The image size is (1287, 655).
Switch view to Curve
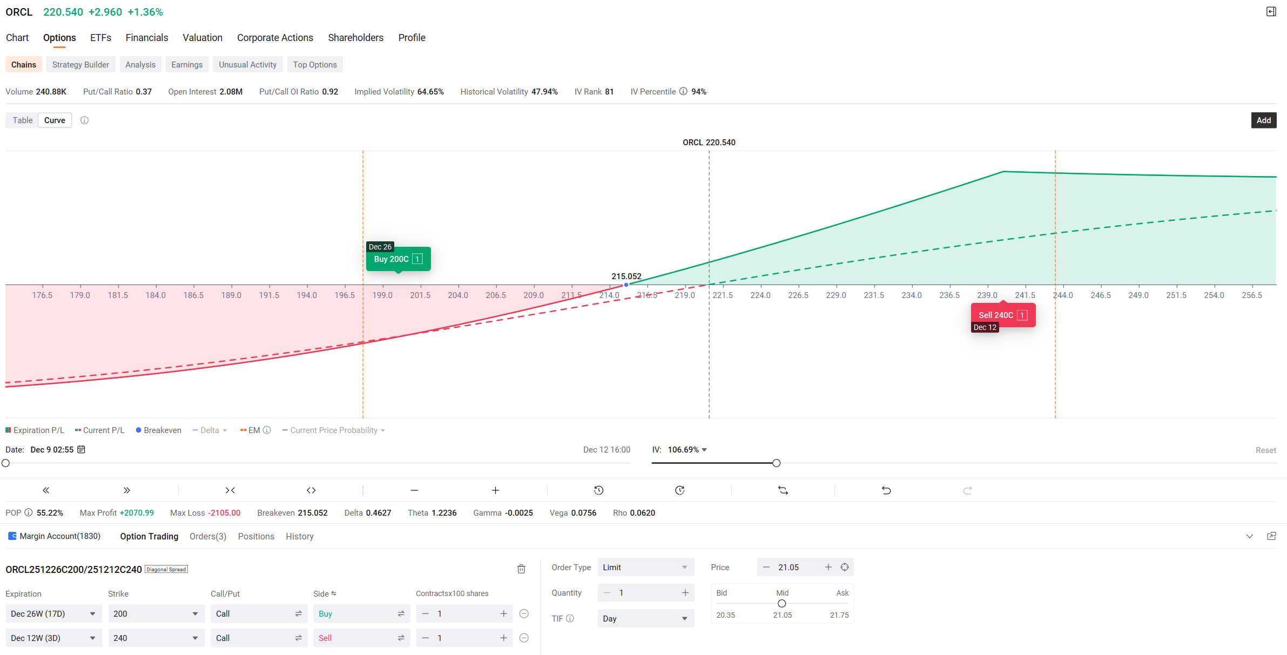[55, 120]
